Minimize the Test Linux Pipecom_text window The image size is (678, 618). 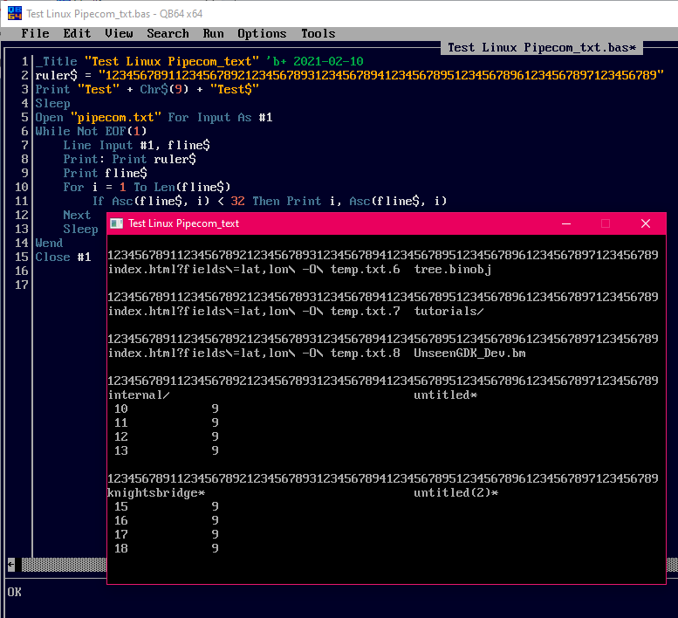566,223
